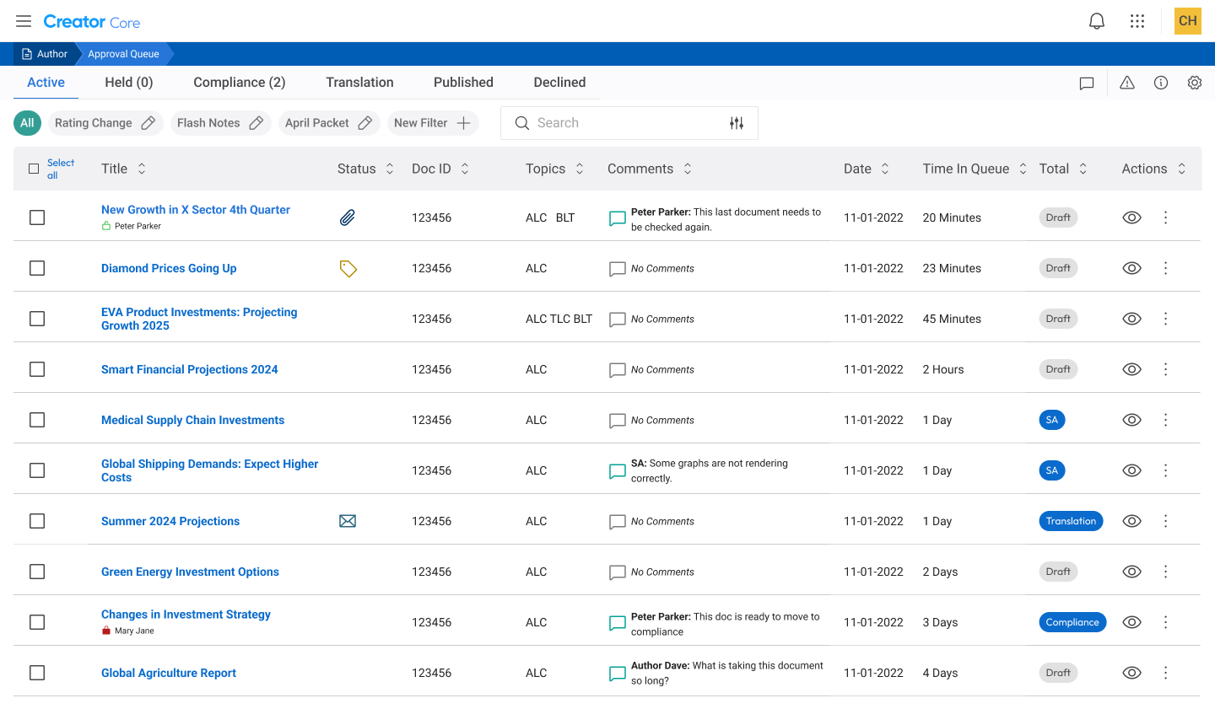Screen dimensions: 1215x725
Task: Sort by Comments column arrows
Action: 688,169
